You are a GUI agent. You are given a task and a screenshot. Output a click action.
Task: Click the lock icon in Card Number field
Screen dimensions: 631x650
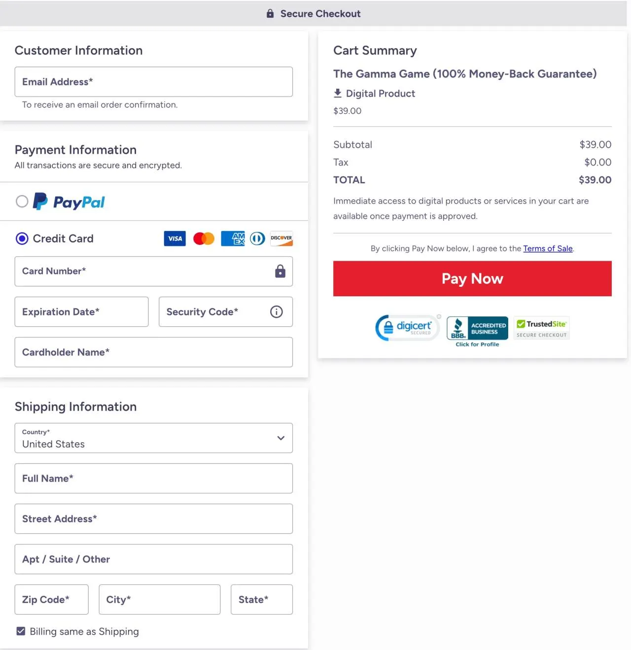280,272
